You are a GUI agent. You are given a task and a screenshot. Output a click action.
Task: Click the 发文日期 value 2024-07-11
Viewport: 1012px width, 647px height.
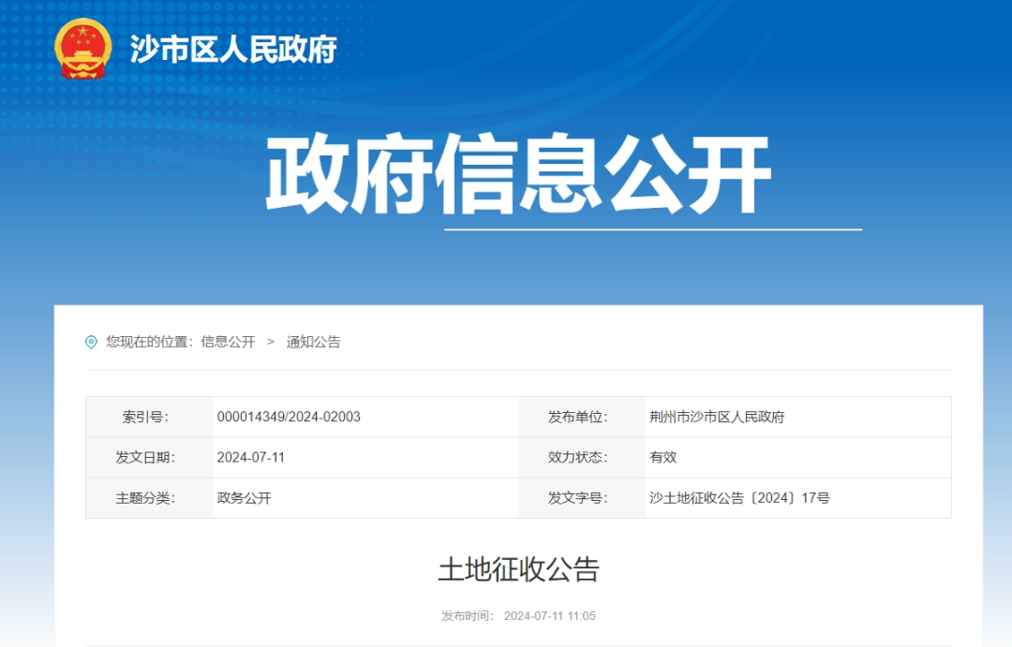coord(250,458)
